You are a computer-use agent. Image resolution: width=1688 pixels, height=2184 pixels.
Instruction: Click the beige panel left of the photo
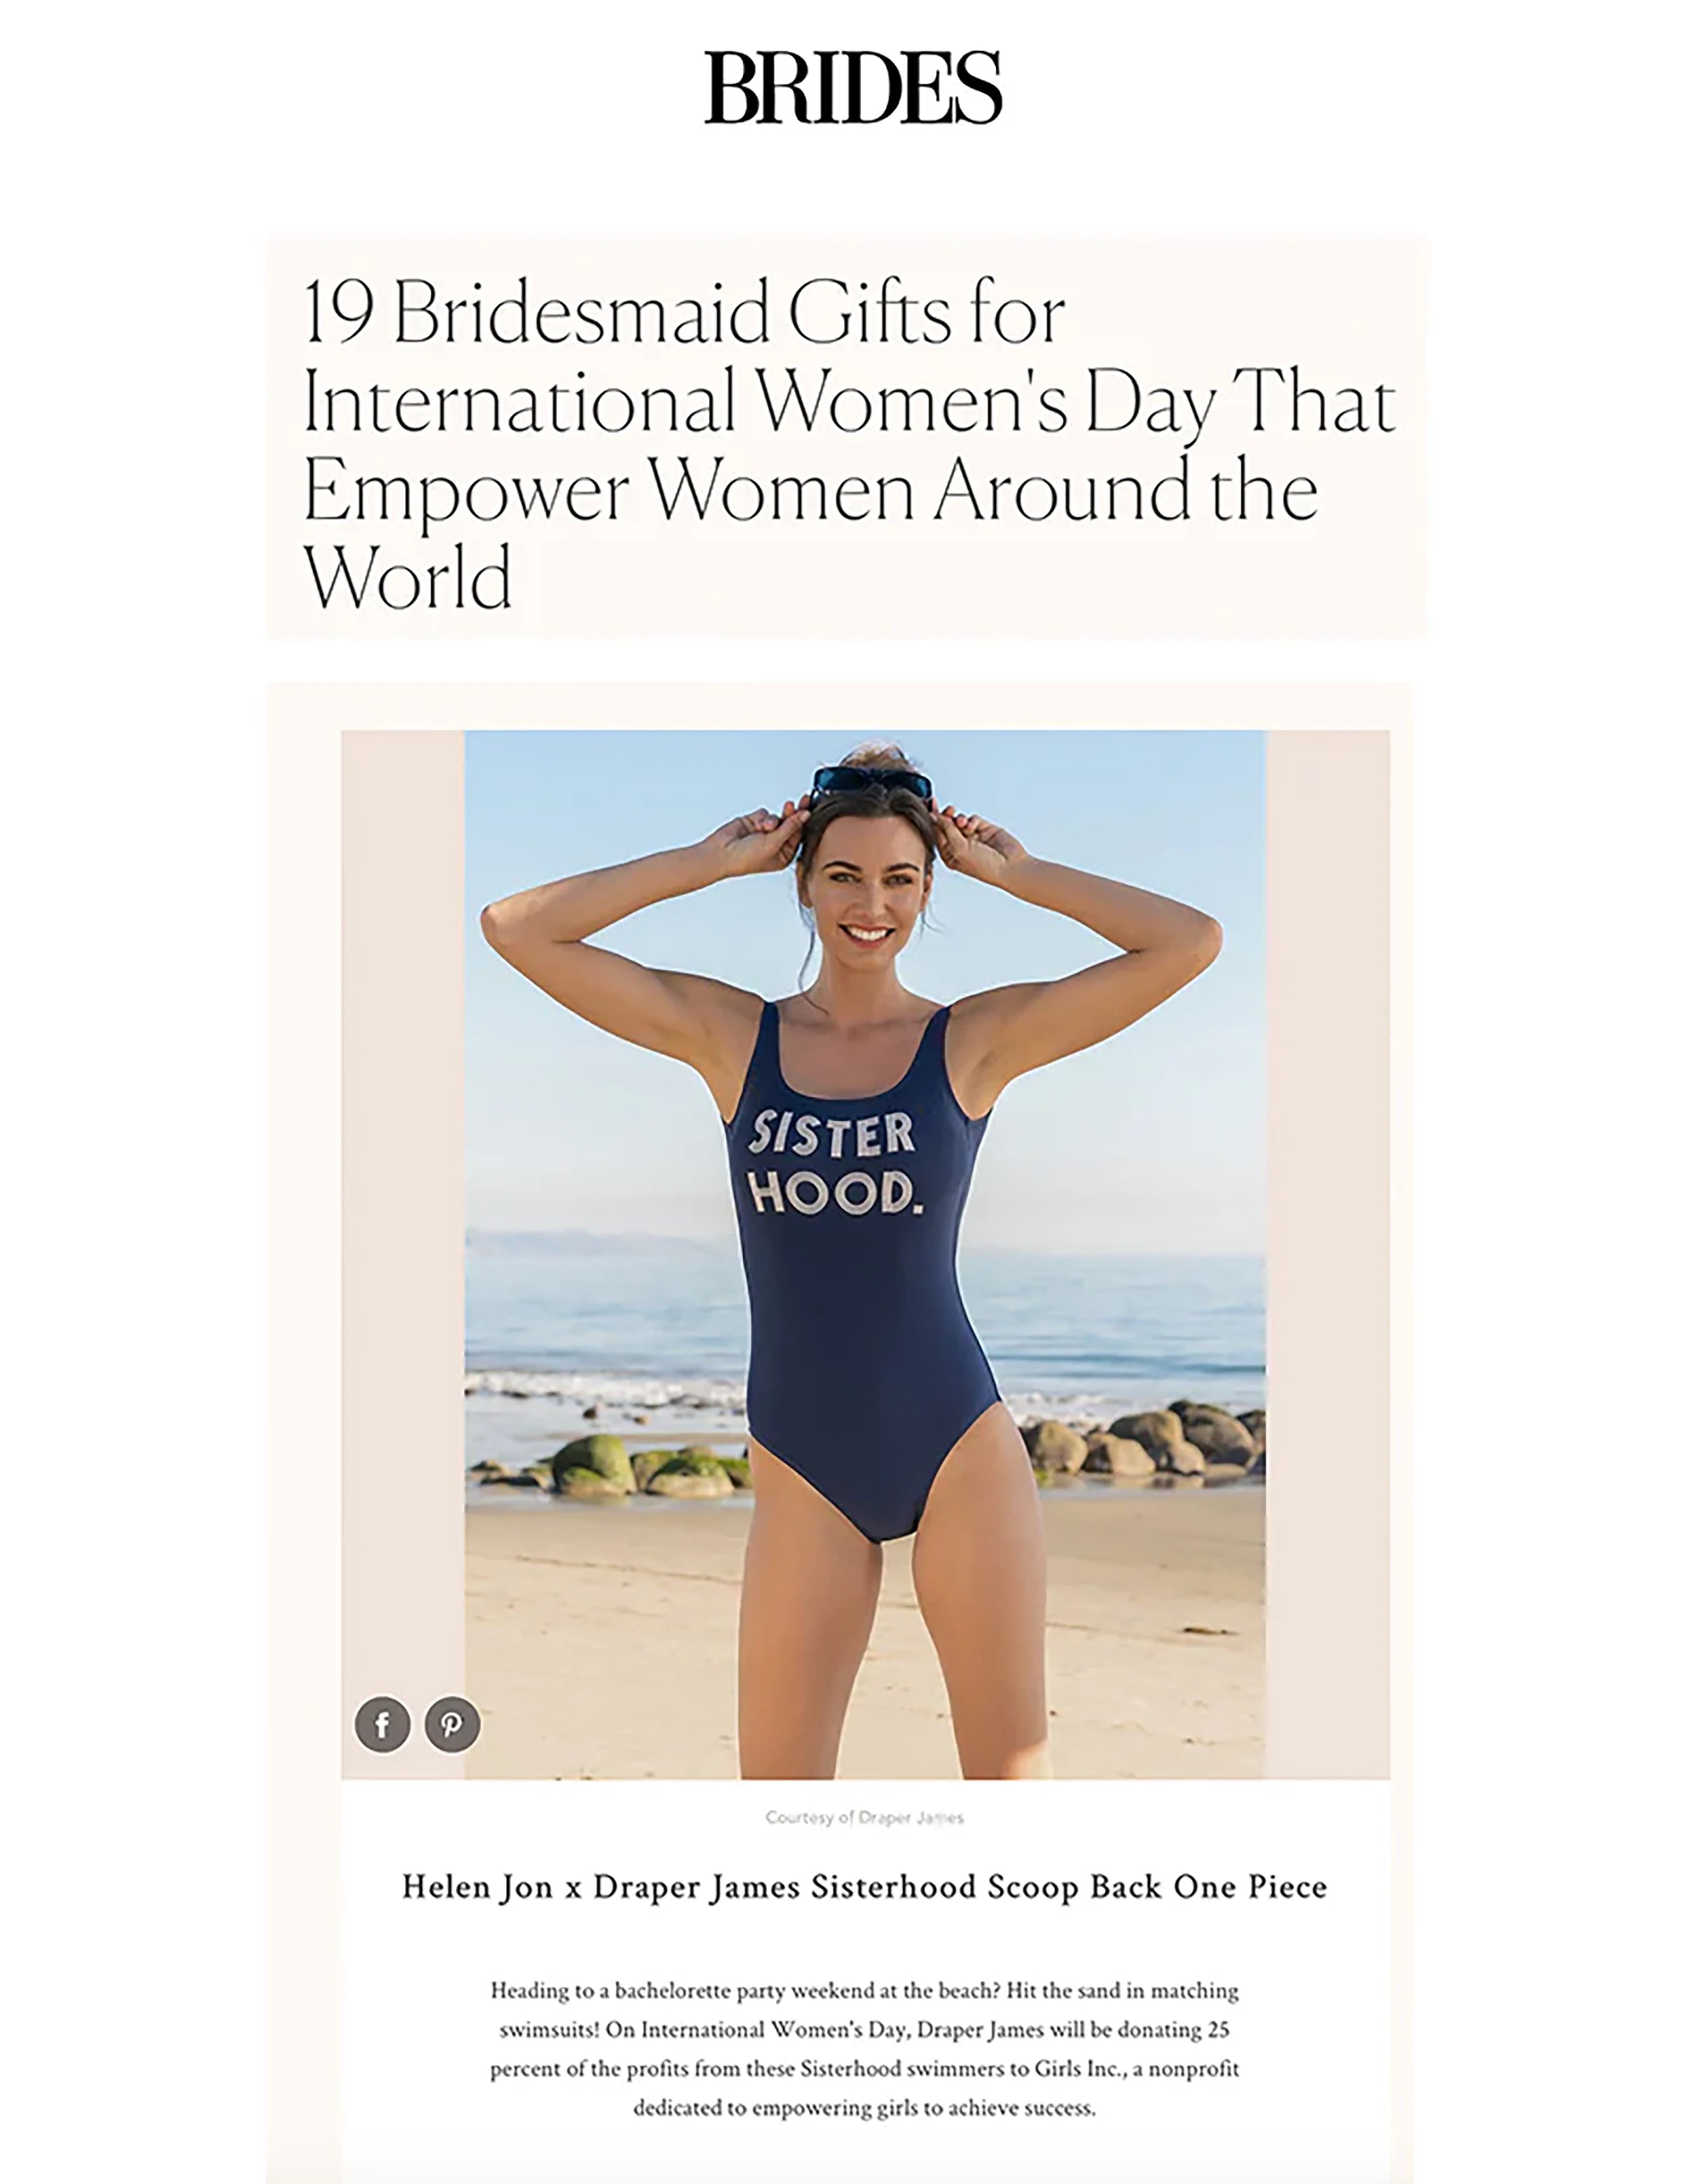[x=403, y=1255]
